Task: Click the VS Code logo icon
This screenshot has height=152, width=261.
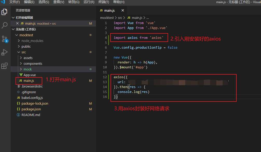Action: coord(3,2)
